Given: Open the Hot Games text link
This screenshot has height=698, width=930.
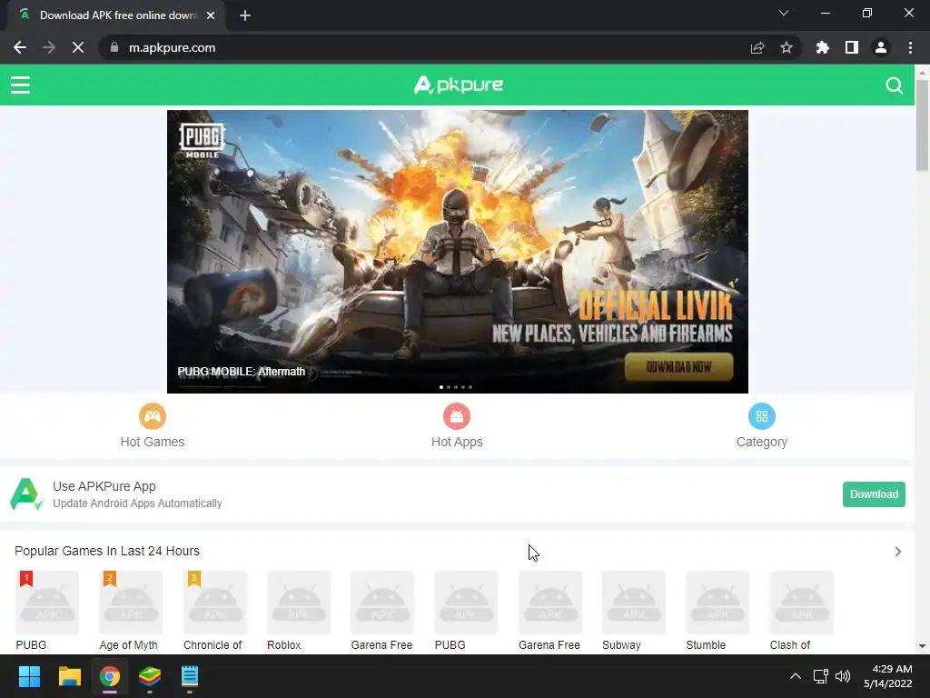Looking at the screenshot, I should tap(153, 442).
